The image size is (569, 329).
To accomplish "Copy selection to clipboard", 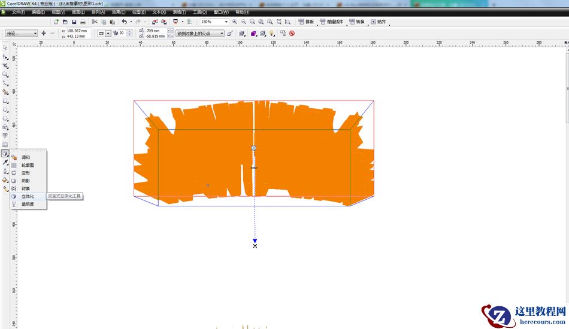I will tap(104, 22).
